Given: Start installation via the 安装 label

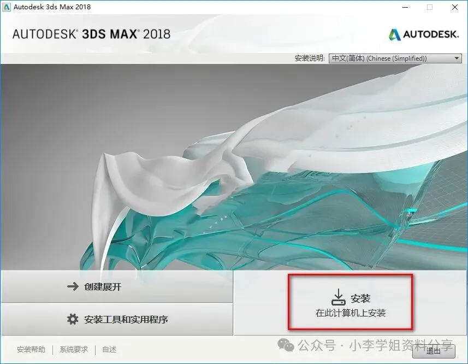Looking at the screenshot, I should pos(360,298).
